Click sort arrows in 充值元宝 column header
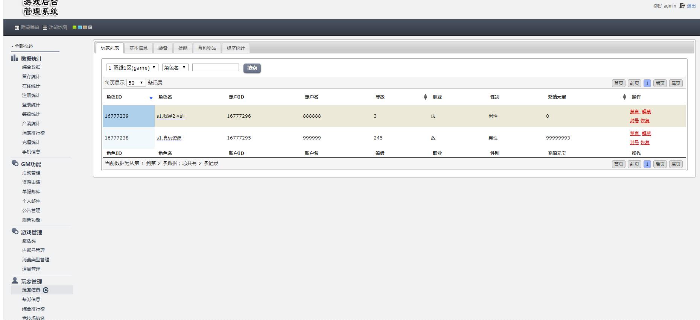This screenshot has width=700, height=320. 624,97
